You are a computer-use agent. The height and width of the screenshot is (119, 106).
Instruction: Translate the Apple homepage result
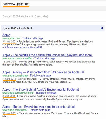tap(33, 38)
